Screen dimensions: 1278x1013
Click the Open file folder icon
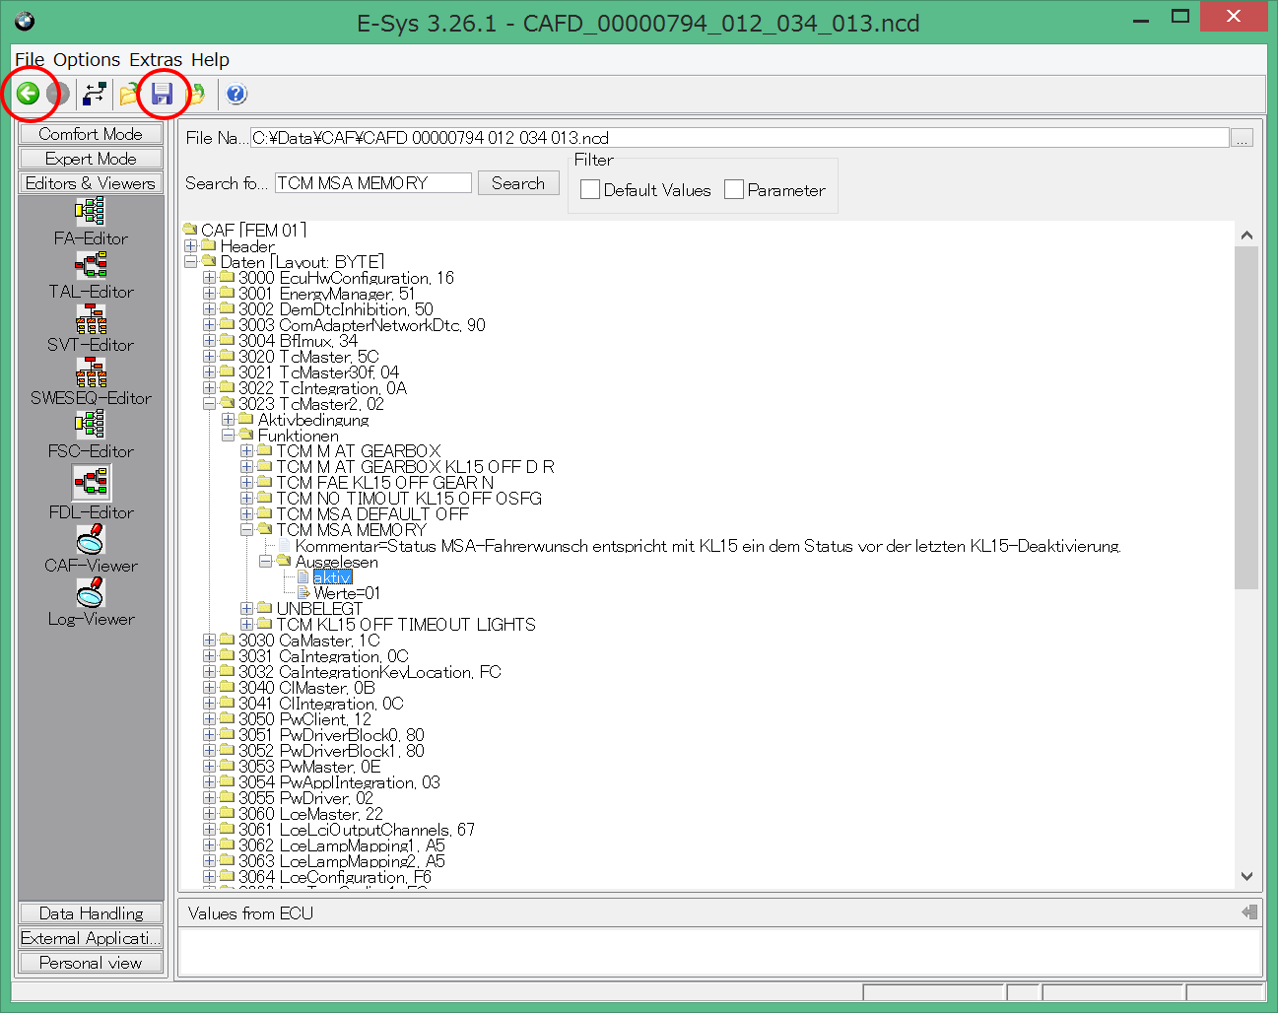[x=129, y=94]
